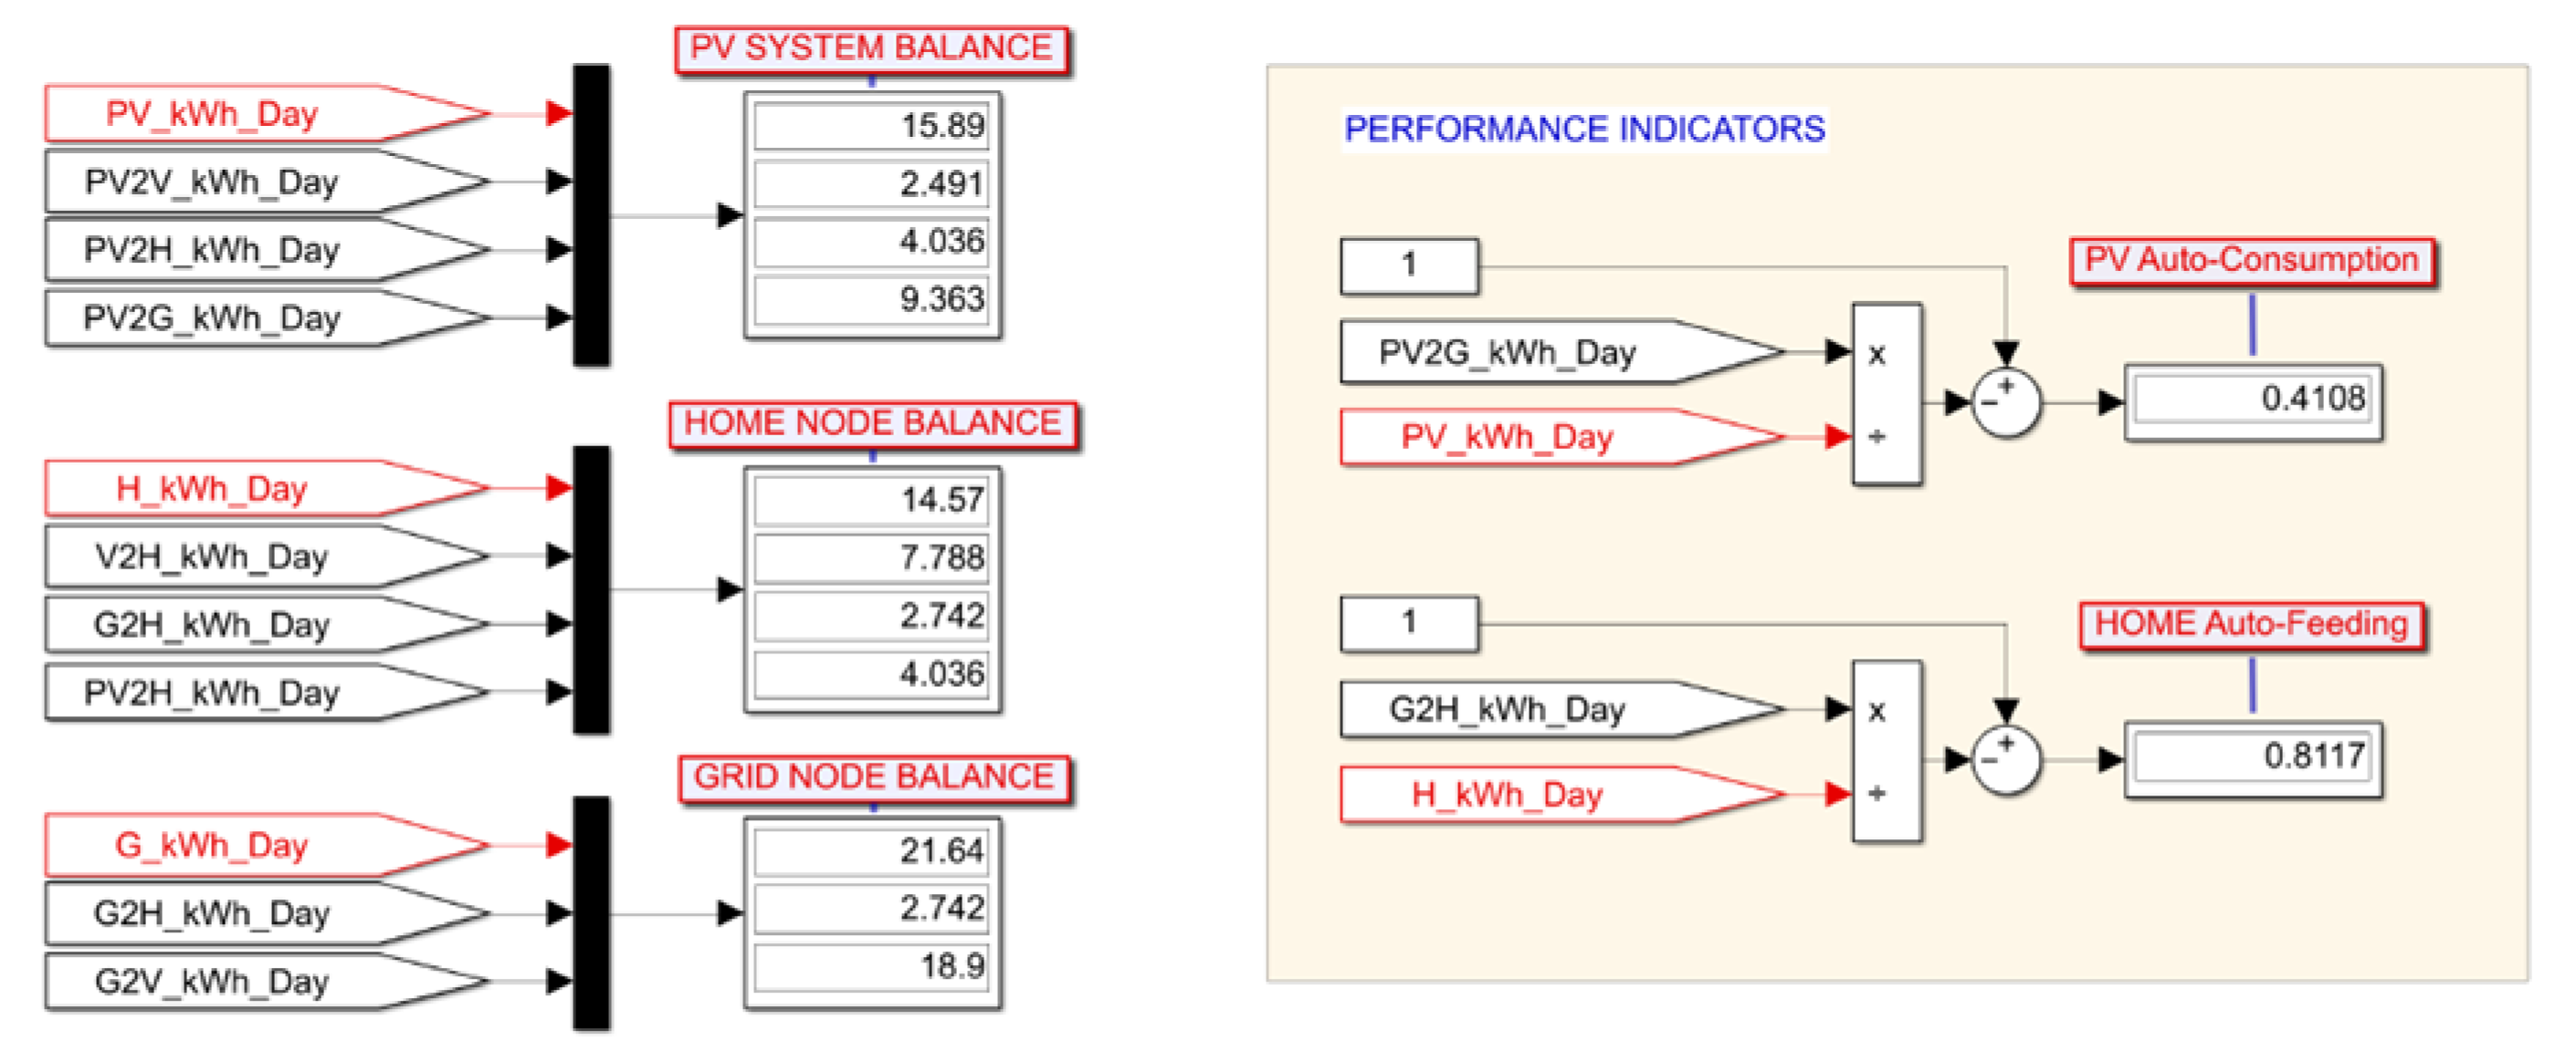Click the constant 1 block above G2H_kWh_Day
Image resolution: width=2576 pixels, height=1051 pixels.
point(1408,622)
